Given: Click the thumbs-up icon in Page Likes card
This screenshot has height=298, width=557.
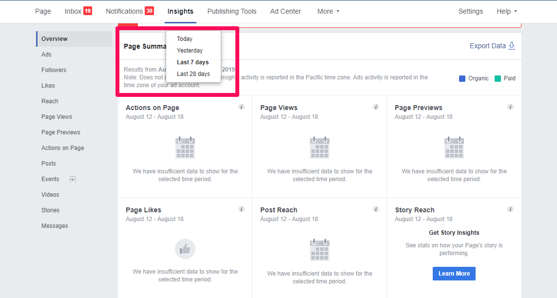Looking at the screenshot, I should click(185, 249).
